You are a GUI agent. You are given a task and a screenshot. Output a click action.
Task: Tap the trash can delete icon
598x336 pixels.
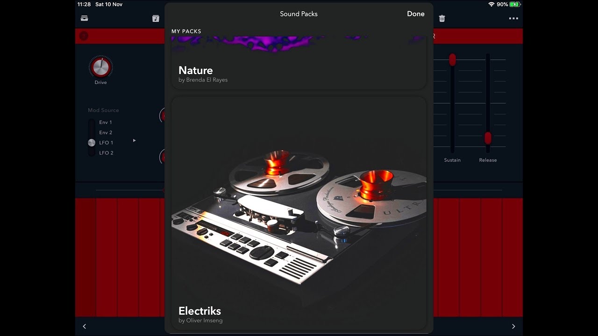point(442,18)
